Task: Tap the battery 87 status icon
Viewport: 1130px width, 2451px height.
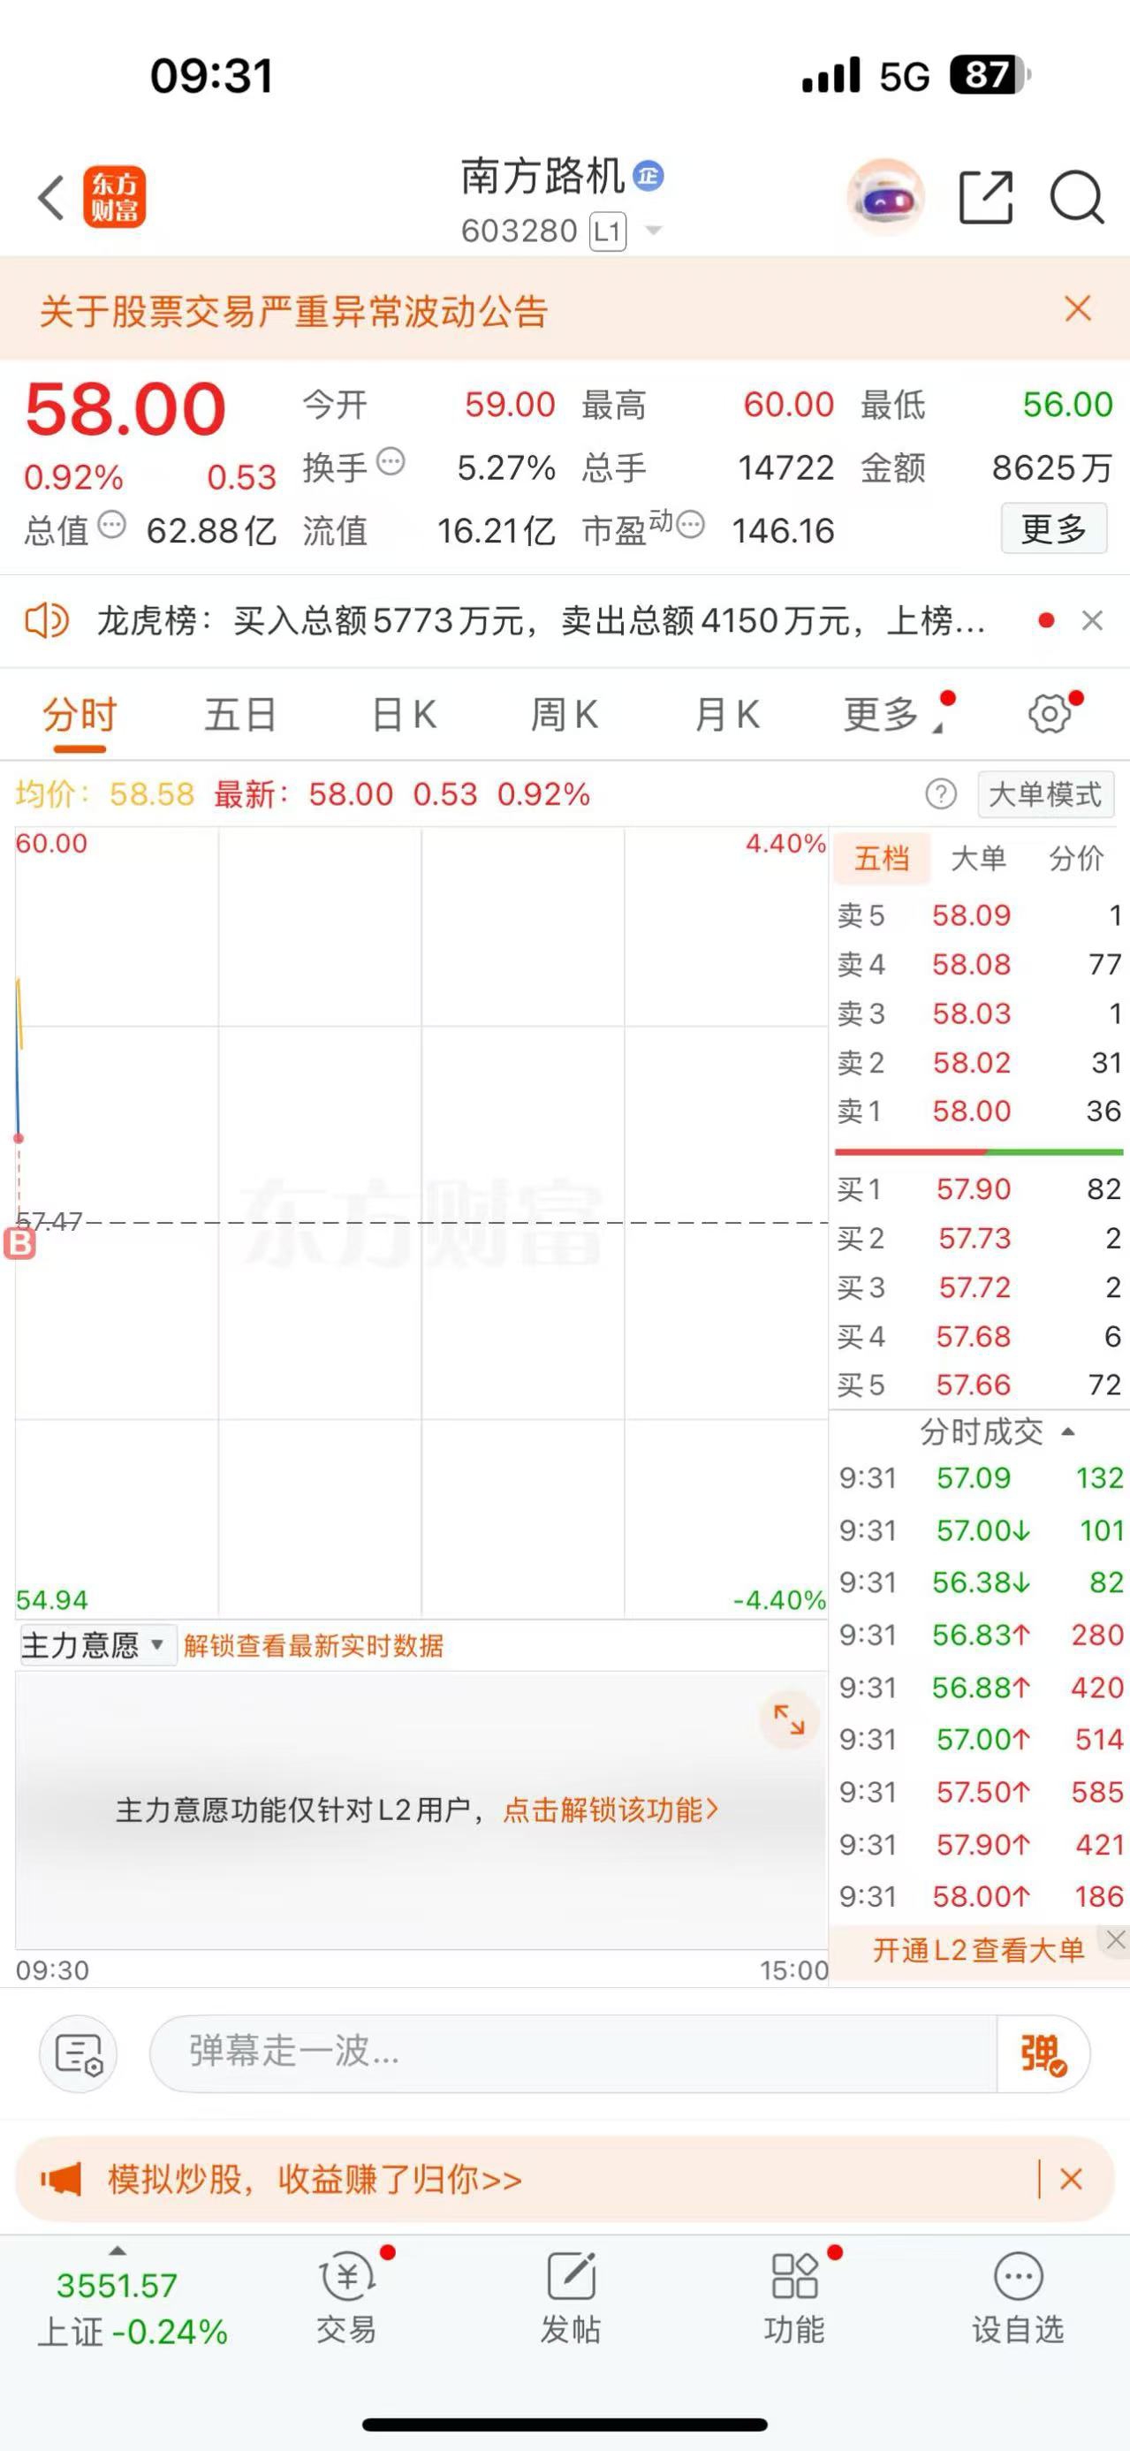Action: click(x=990, y=75)
